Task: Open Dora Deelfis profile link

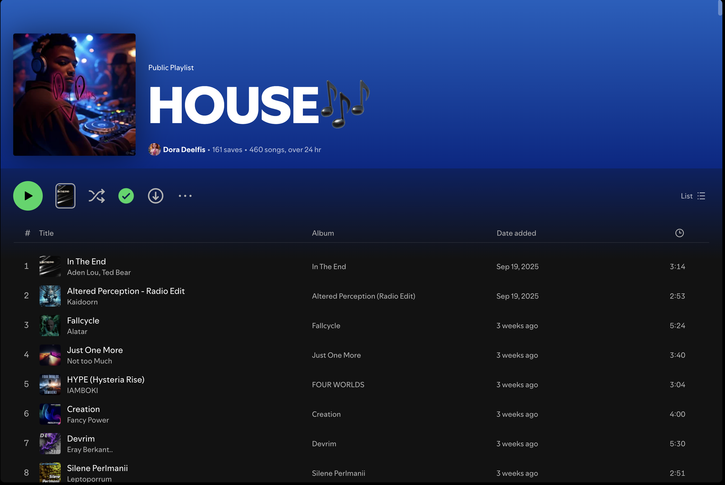Action: click(x=184, y=149)
